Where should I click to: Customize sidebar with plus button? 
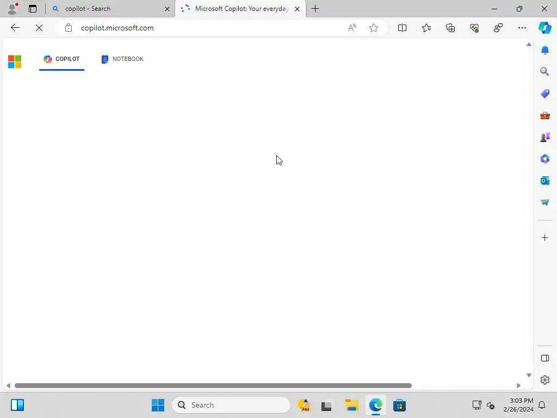pyautogui.click(x=544, y=237)
